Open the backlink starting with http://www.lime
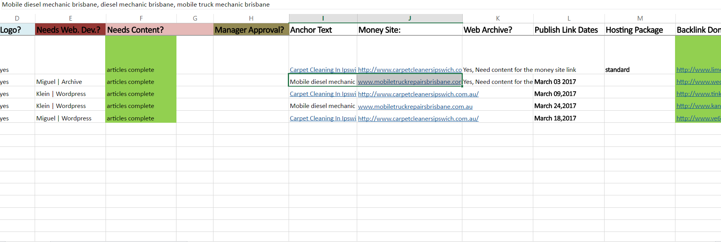 click(x=698, y=70)
